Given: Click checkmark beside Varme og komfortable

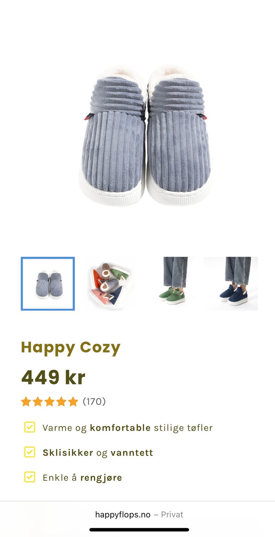Looking at the screenshot, I should click(30, 427).
